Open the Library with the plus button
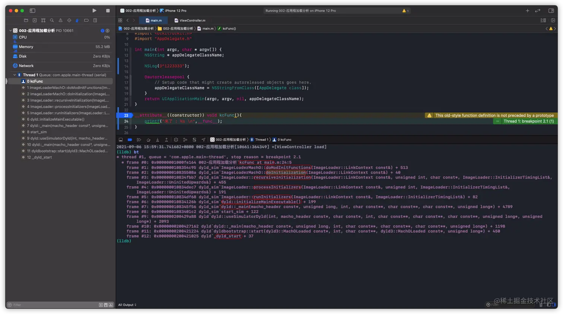 click(x=527, y=10)
